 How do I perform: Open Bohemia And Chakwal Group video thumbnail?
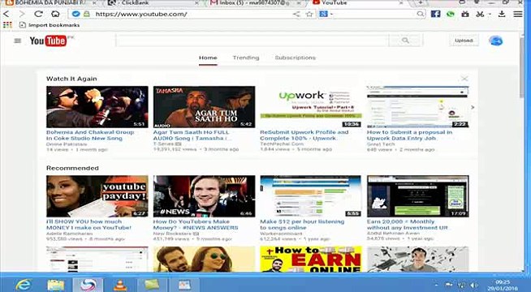click(x=97, y=106)
